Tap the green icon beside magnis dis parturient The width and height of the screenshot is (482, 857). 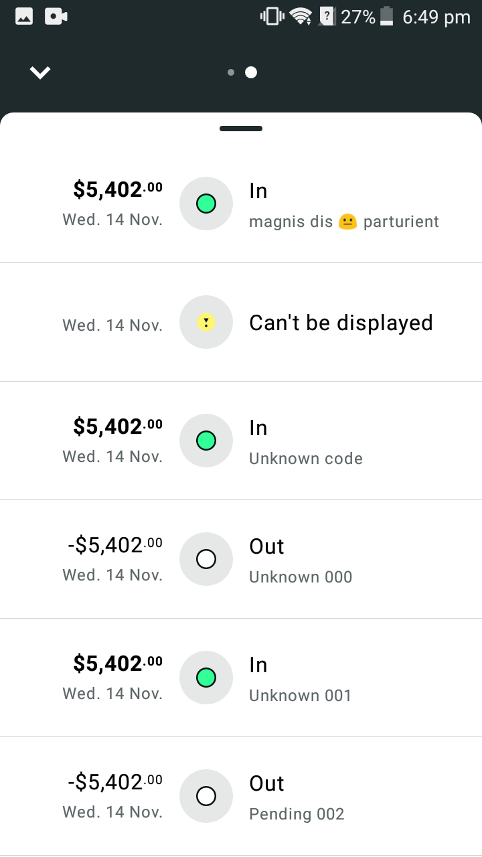tap(206, 204)
